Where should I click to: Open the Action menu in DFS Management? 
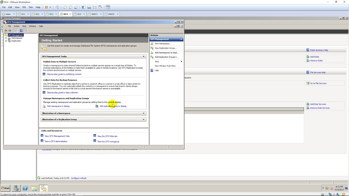pos(17,26)
